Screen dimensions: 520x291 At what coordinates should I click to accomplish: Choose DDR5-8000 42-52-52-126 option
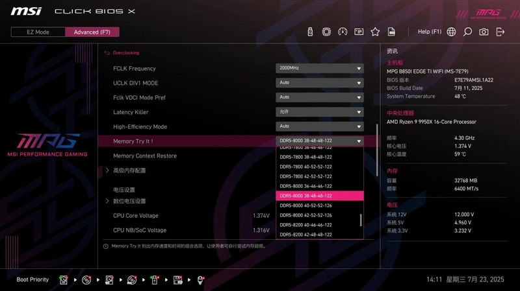coord(320,215)
